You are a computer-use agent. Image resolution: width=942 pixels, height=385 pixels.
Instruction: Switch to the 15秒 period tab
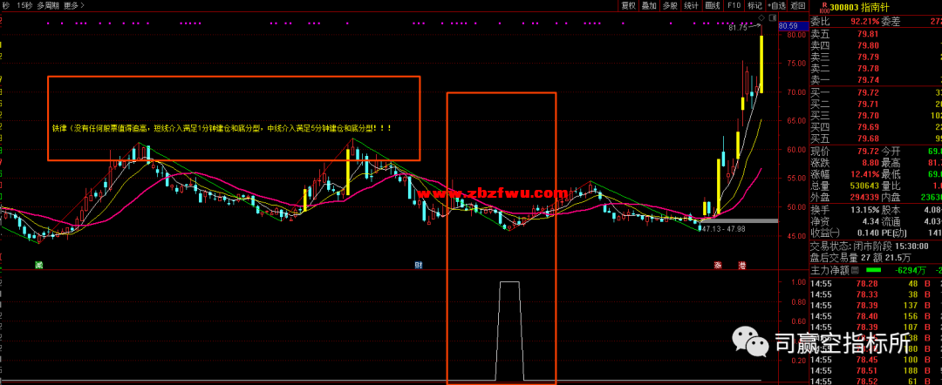[24, 5]
